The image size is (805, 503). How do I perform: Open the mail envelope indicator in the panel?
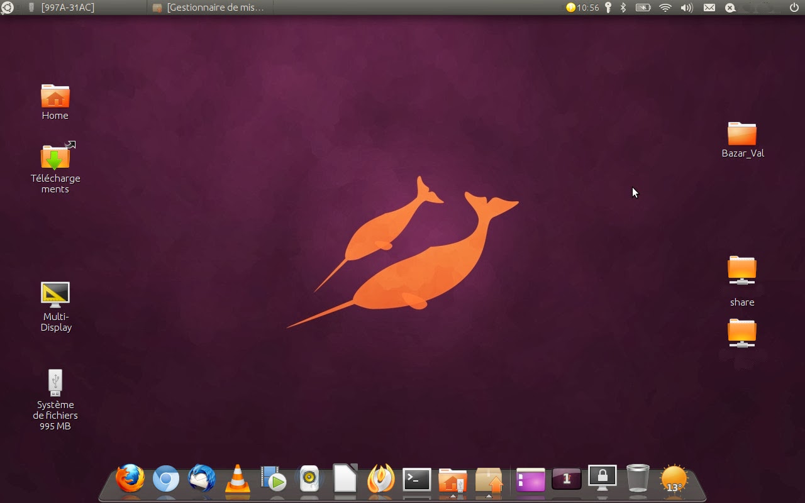709,8
